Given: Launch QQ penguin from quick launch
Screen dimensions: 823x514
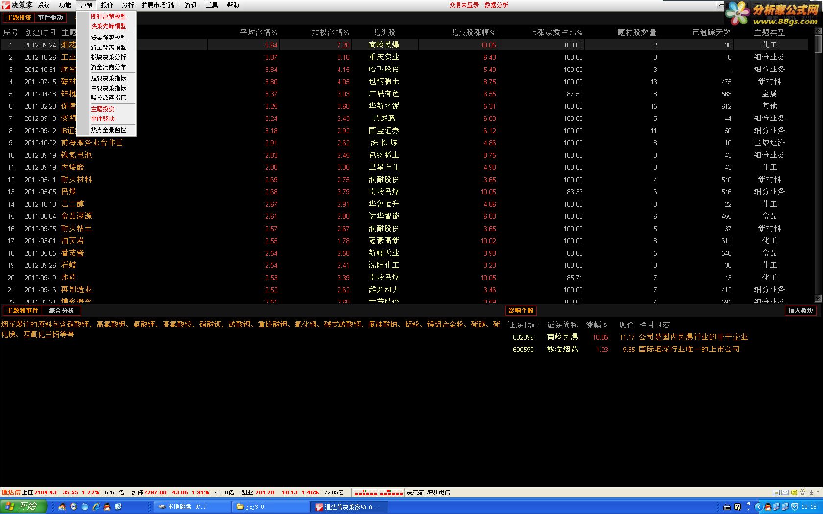Looking at the screenshot, I should pyautogui.click(x=107, y=507).
